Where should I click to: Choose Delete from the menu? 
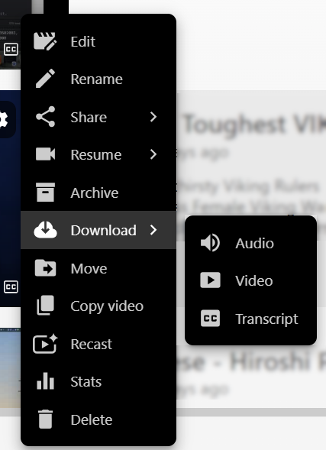coord(98,419)
